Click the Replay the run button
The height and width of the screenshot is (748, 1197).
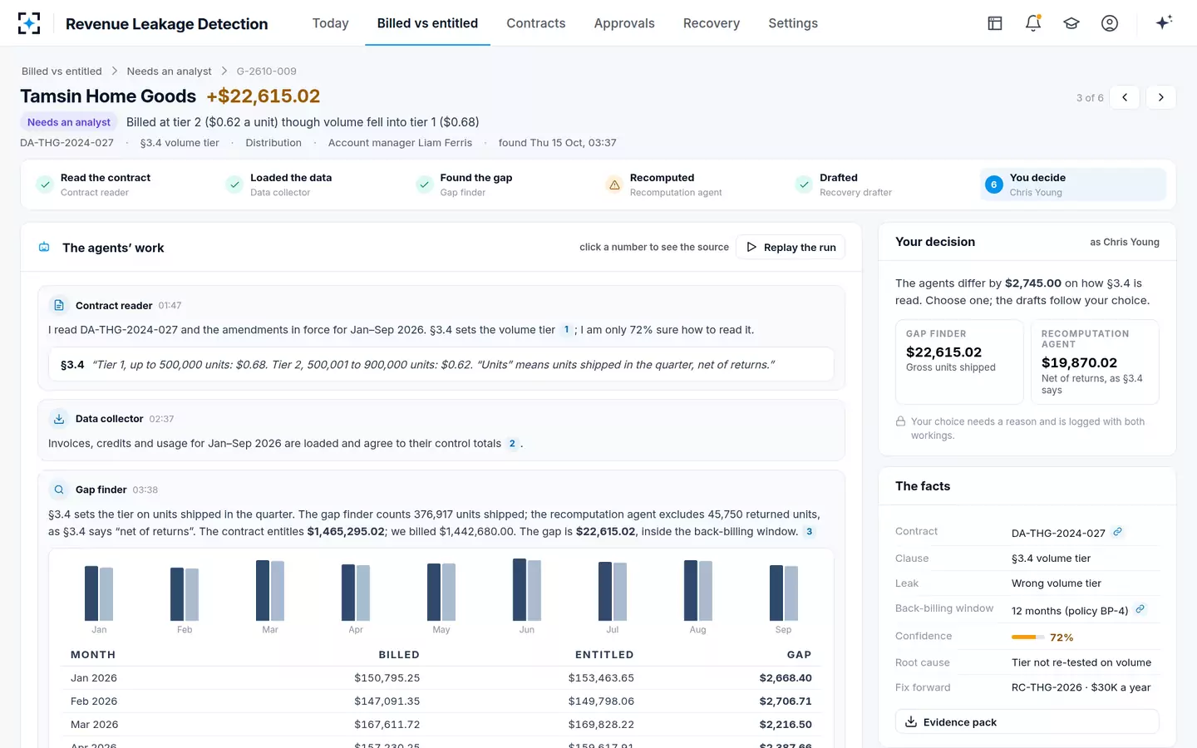[x=791, y=247]
